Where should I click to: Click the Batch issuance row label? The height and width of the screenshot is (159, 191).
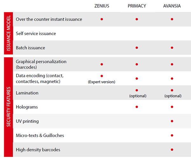pyautogui.click(x=31, y=48)
